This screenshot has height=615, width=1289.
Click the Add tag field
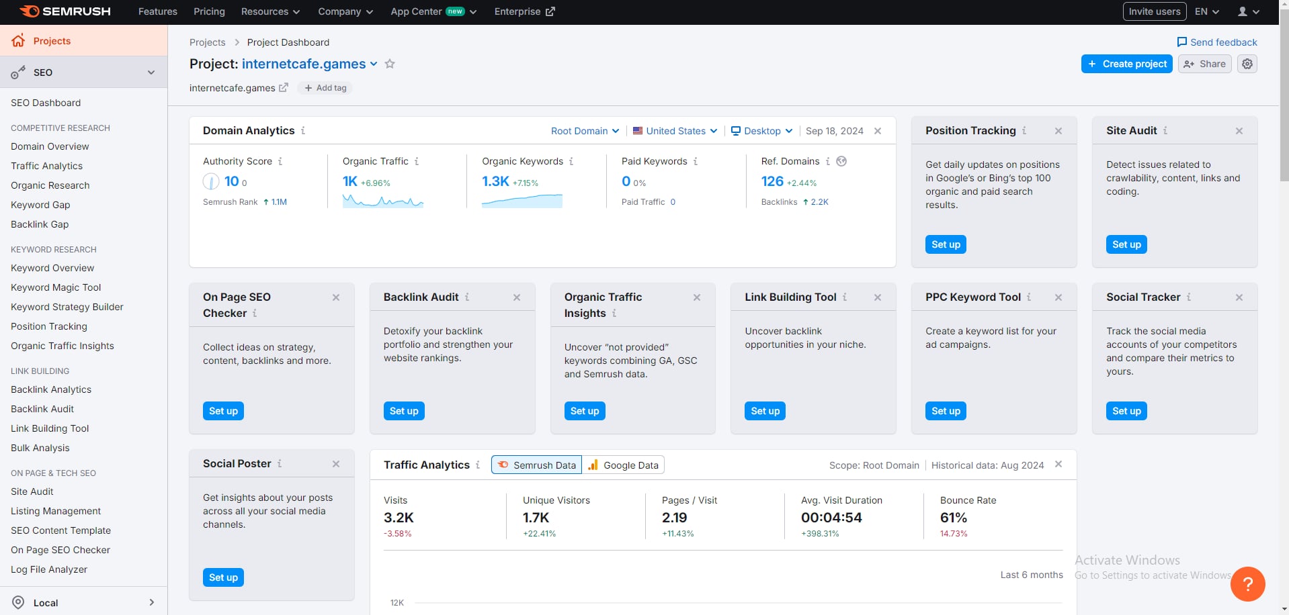pyautogui.click(x=326, y=88)
